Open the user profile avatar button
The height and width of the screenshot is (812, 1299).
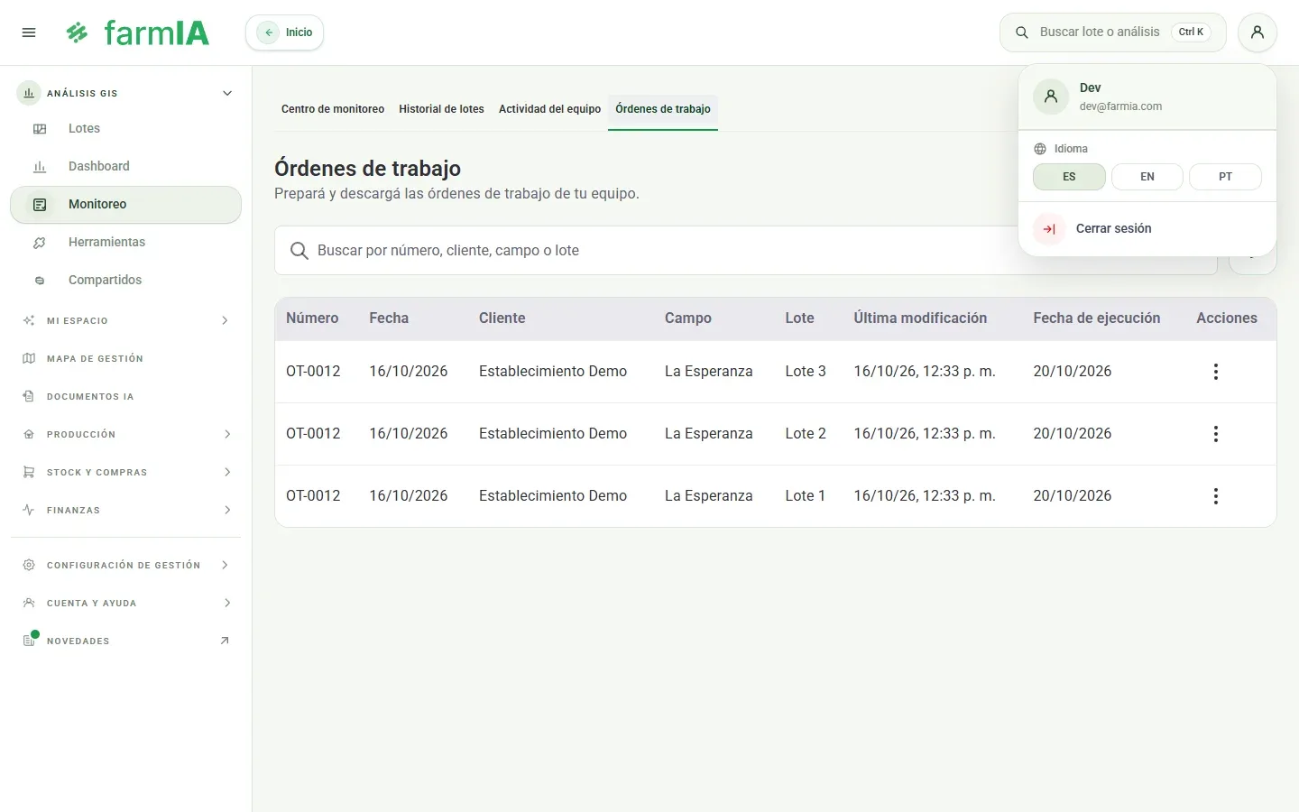[1258, 32]
